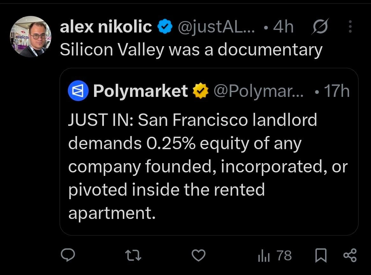Expand the three-dot more options menu
The height and width of the screenshot is (275, 371).
point(350,26)
